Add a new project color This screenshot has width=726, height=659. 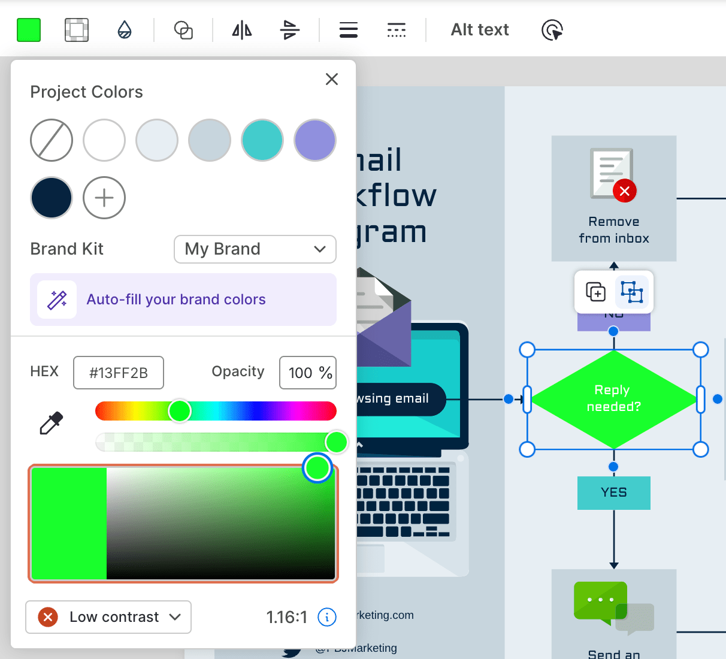[104, 198]
